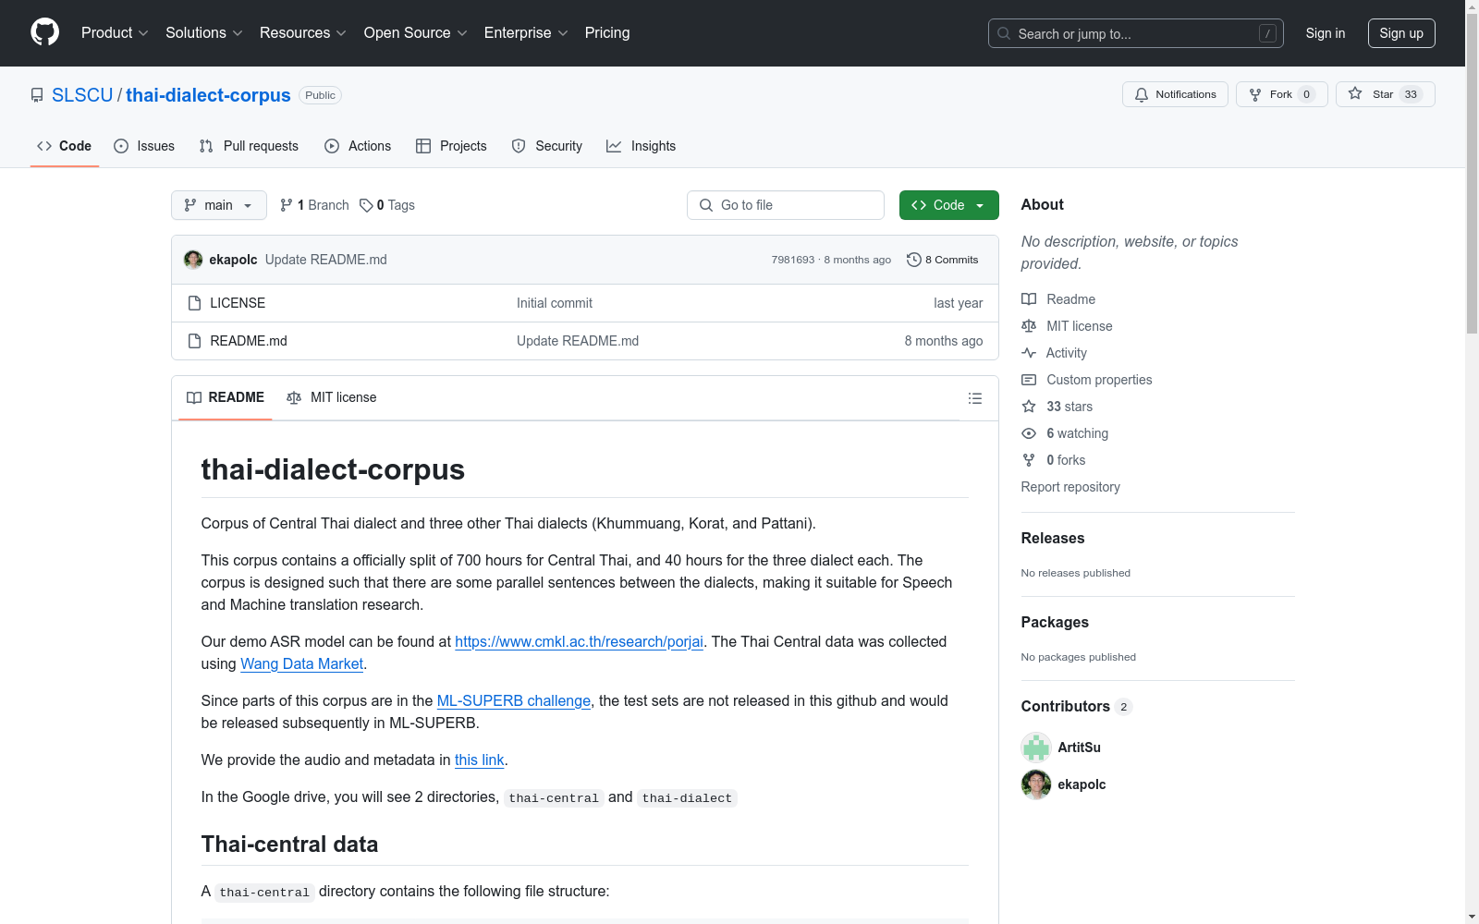
Task: Focus the Search or jump to field
Action: click(1136, 33)
